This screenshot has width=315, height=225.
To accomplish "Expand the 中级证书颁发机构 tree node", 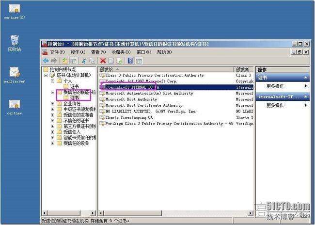I will [52, 109].
